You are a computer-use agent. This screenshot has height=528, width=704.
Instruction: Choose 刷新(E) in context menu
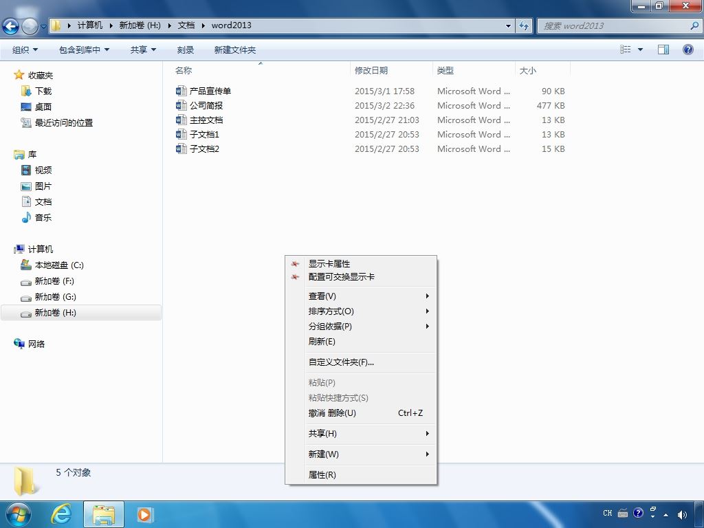(360, 342)
